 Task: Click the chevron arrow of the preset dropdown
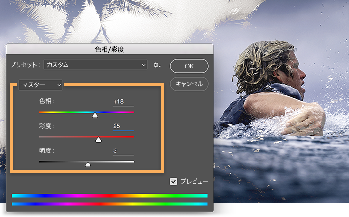tap(144, 65)
